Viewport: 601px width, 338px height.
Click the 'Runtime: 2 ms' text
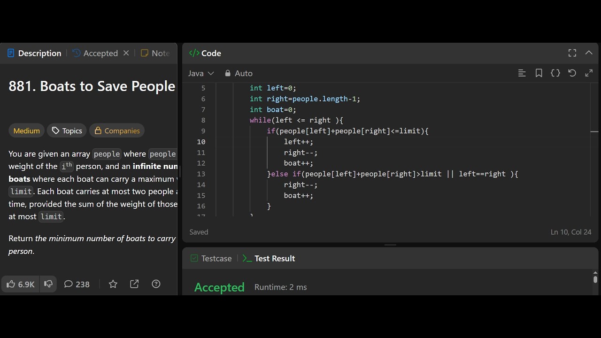280,287
